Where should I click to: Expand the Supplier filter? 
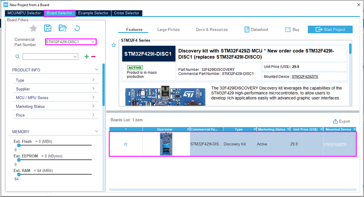point(93,89)
